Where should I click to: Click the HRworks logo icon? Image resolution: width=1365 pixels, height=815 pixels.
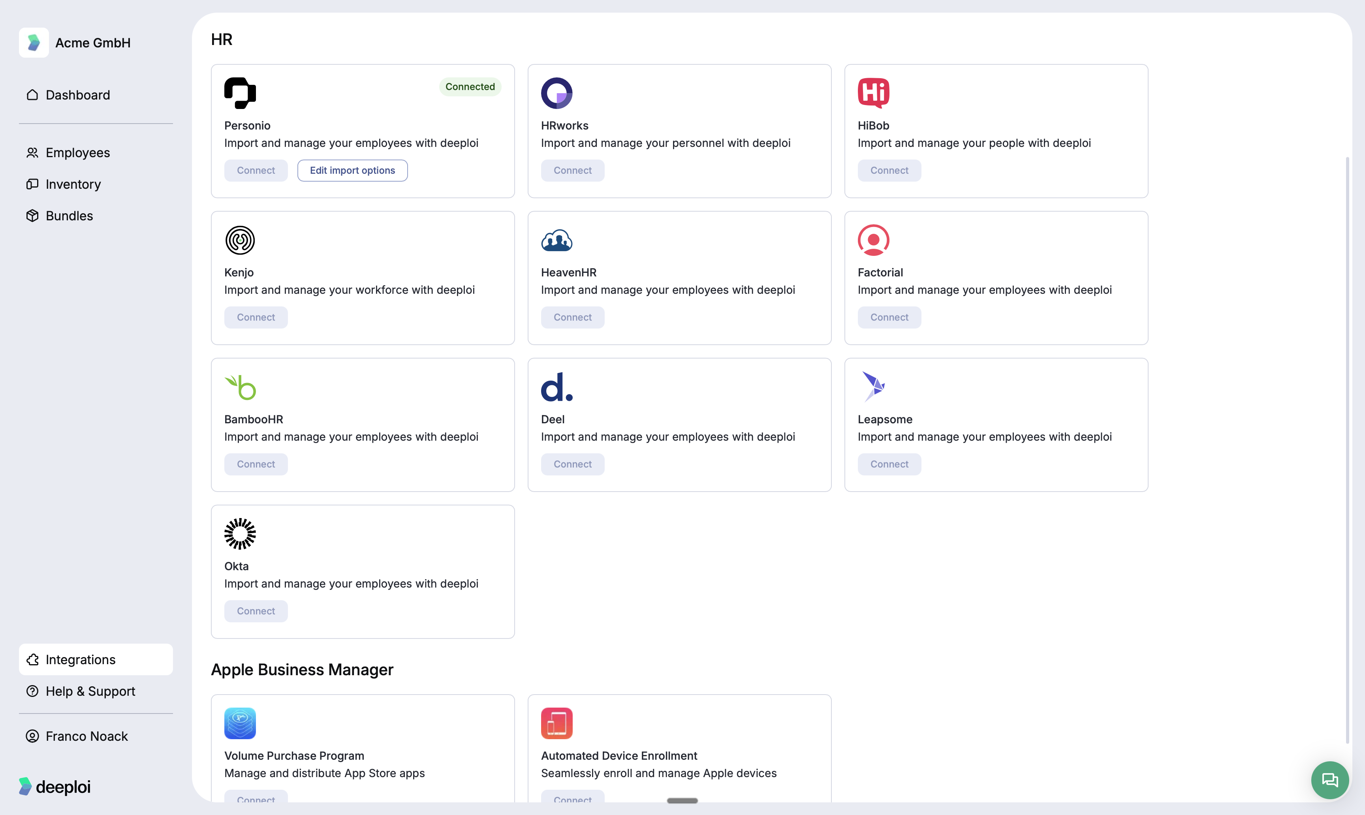[557, 93]
